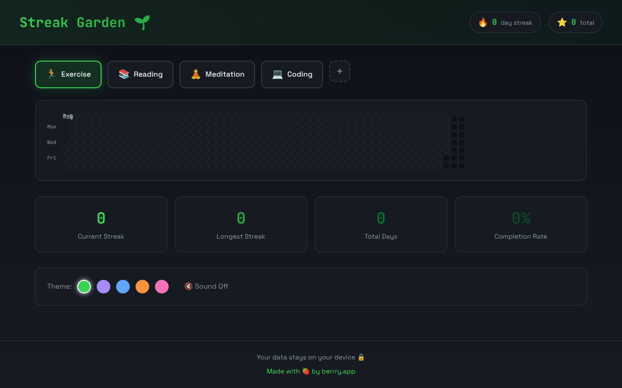Select the purple theme swatch
The height and width of the screenshot is (388, 622).
(104, 286)
